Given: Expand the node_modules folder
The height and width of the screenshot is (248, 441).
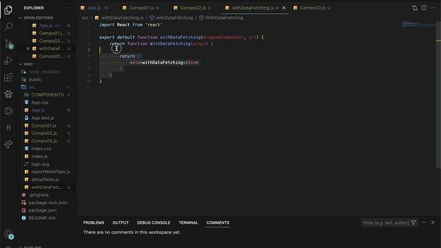Looking at the screenshot, I should pyautogui.click(x=44, y=72).
